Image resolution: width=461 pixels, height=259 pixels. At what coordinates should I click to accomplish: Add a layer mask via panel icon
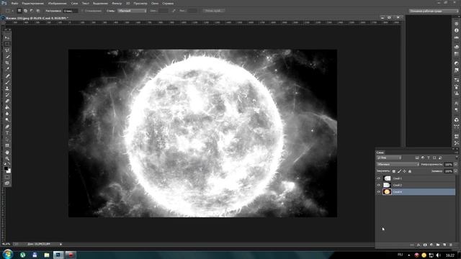(425, 245)
